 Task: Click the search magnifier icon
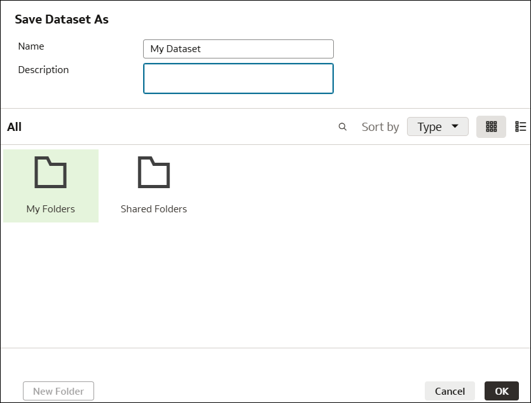[342, 127]
